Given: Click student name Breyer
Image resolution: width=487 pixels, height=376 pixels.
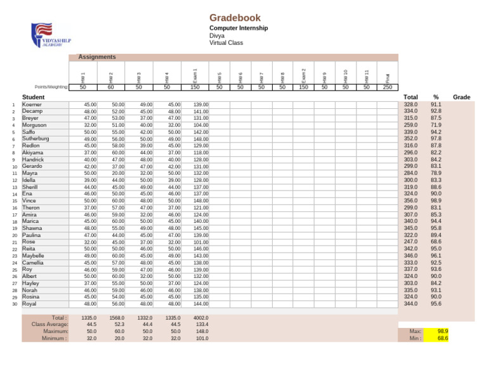Looking at the screenshot, I should click(30, 118).
